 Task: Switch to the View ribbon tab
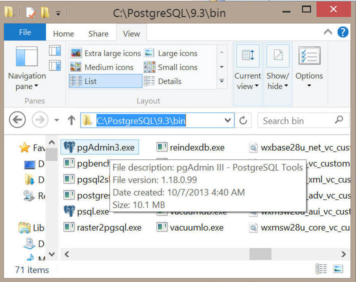tap(131, 34)
